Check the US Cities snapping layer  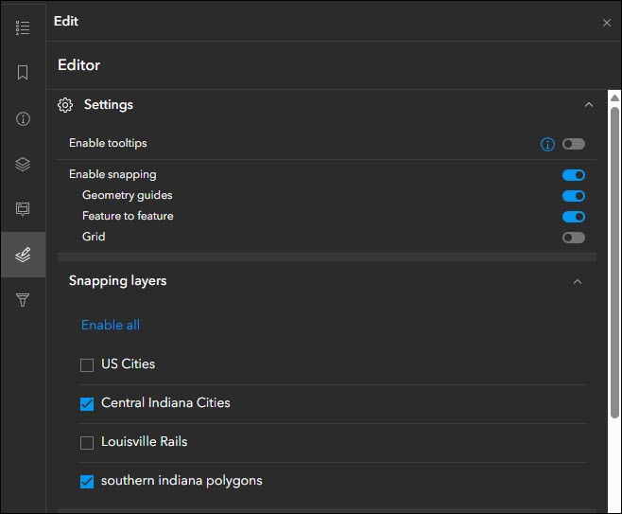87,364
